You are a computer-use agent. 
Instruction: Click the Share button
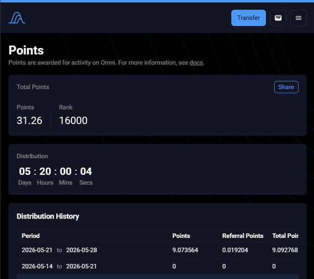[286, 87]
